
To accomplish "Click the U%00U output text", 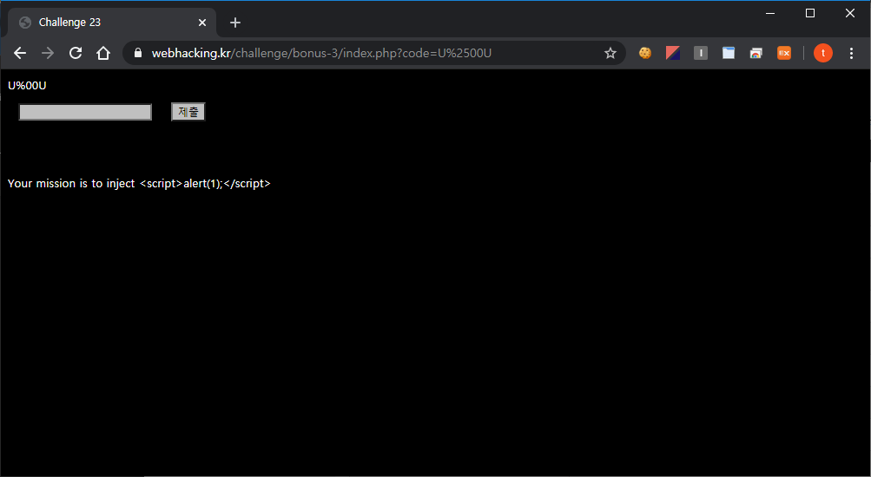I will [27, 85].
